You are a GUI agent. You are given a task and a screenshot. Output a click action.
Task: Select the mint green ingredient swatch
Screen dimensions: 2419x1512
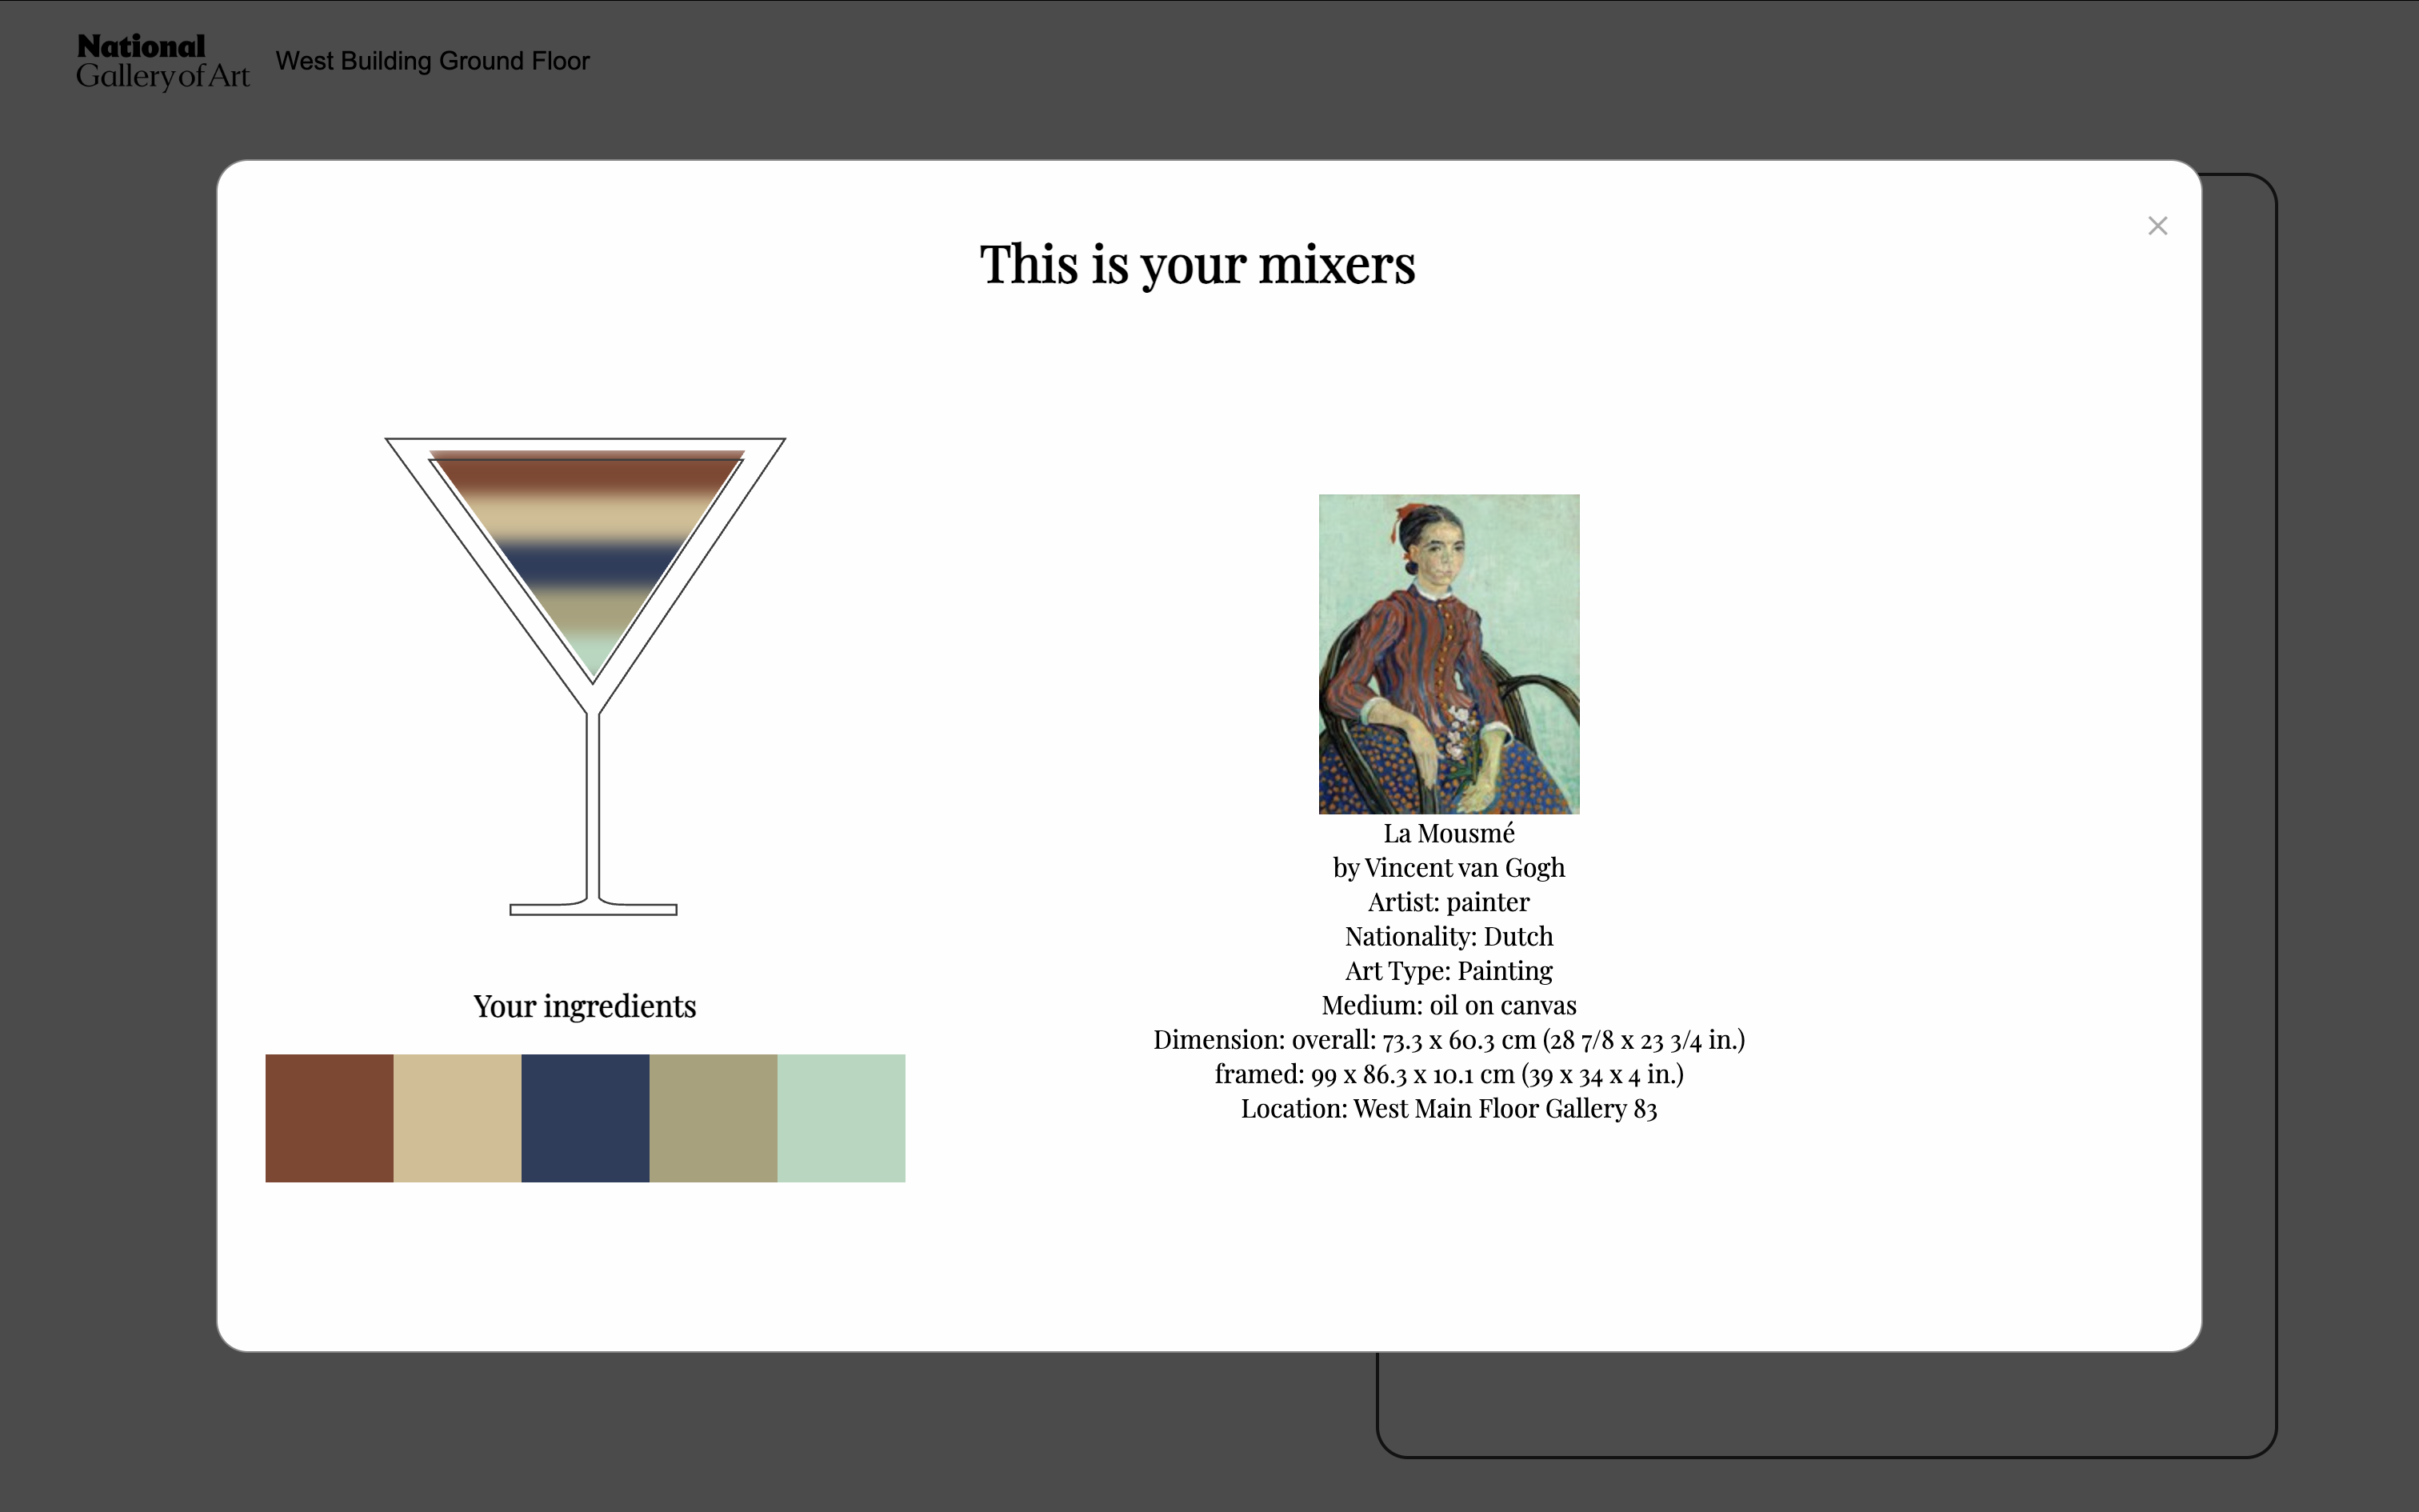[x=841, y=1118]
